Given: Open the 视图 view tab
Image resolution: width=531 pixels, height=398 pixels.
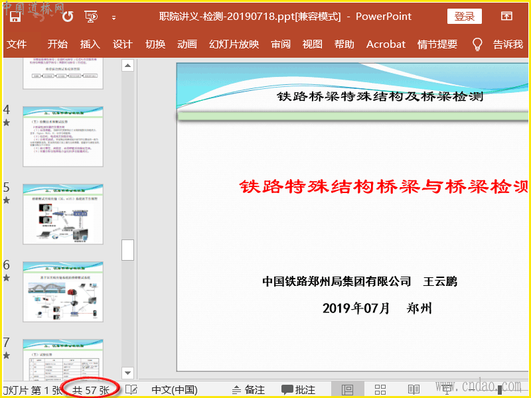Looking at the screenshot, I should 312,44.
